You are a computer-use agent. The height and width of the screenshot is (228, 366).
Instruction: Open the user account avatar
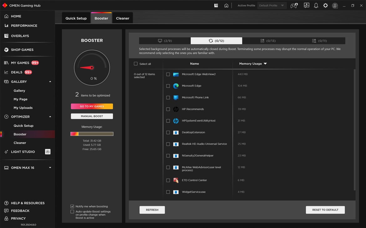coord(335,6)
